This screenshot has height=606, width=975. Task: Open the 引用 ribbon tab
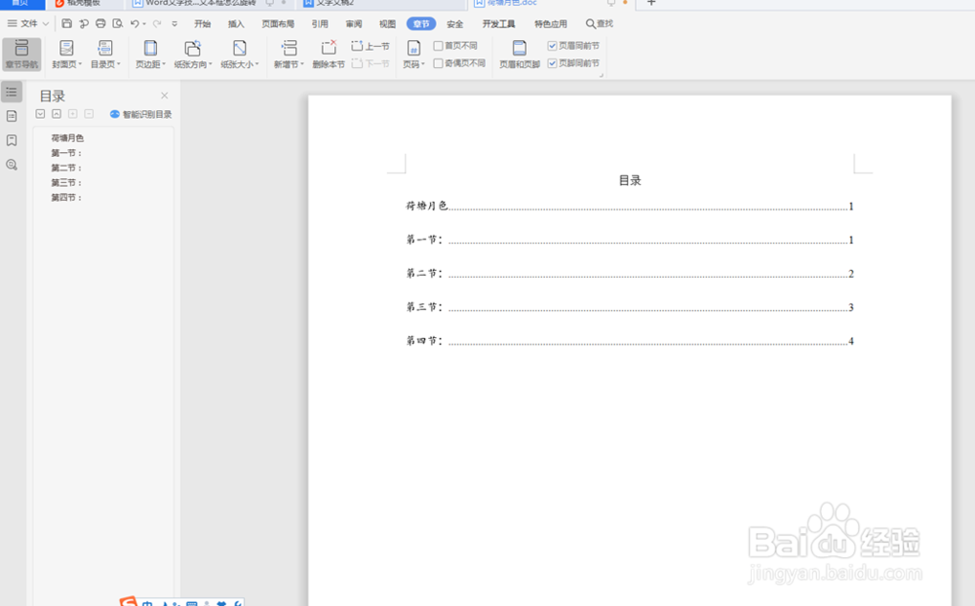tap(320, 23)
